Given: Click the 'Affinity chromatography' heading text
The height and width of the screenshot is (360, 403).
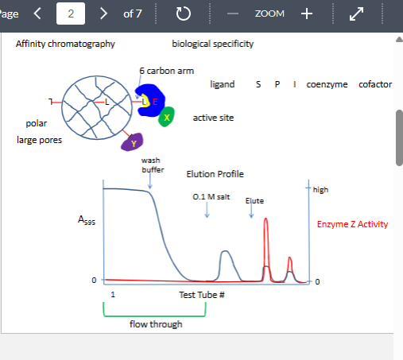Looking at the screenshot, I should pos(65,44).
